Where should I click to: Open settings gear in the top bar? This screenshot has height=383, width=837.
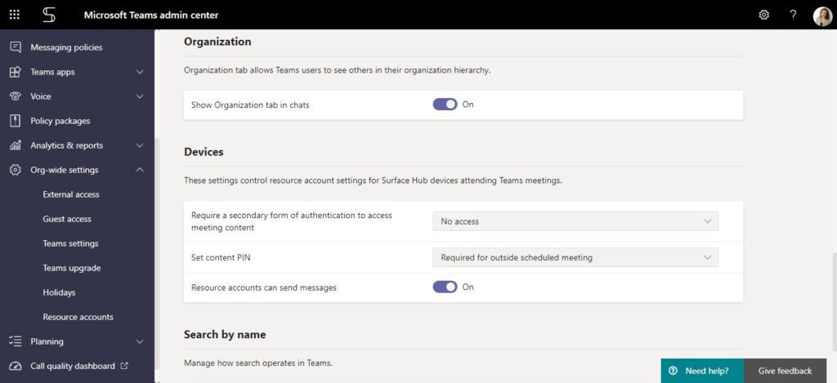coord(764,15)
